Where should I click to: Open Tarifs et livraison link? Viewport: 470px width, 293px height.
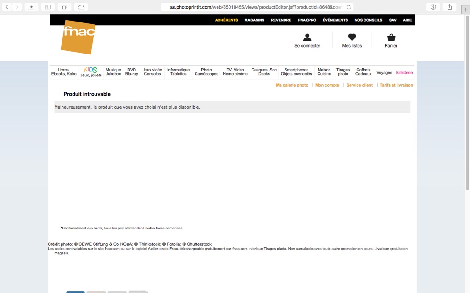(x=396, y=85)
